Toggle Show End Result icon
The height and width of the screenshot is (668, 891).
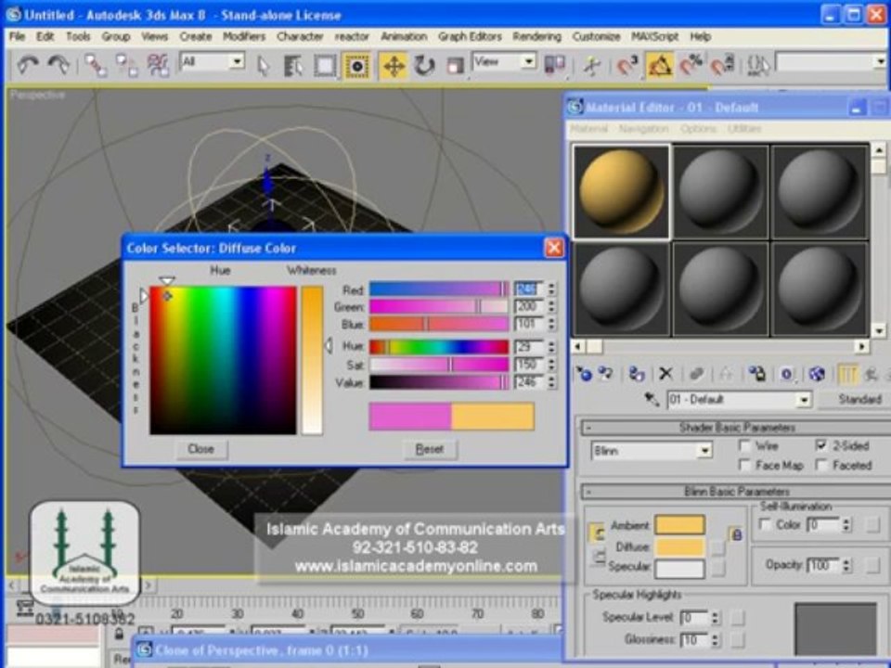click(x=846, y=374)
